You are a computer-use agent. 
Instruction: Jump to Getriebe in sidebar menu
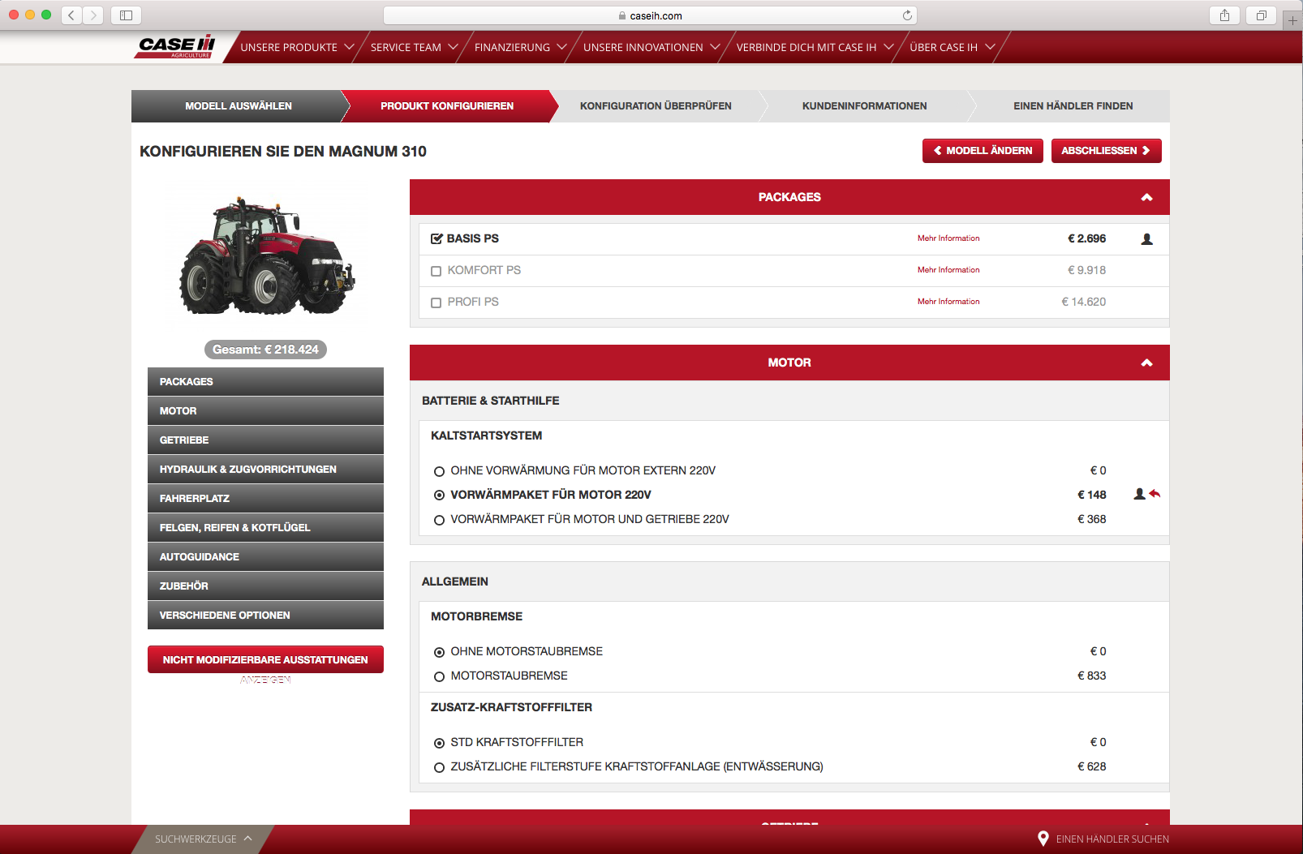[265, 440]
